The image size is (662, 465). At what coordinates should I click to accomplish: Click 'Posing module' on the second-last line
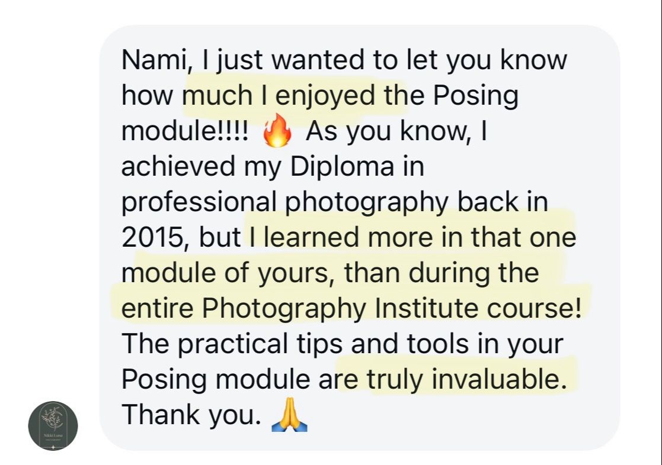coord(216,380)
